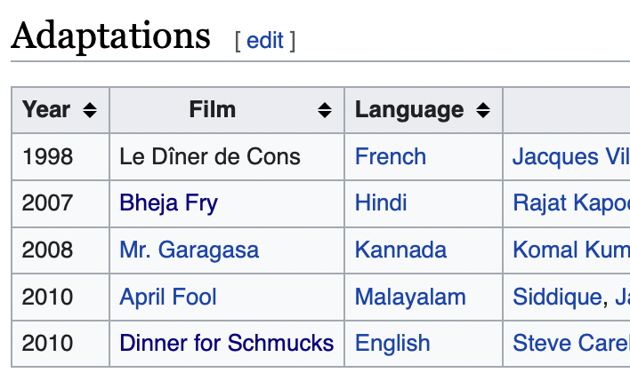Viewport: 630px width, 373px height.
Task: Go to the Kannada language link
Action: pyautogui.click(x=400, y=250)
